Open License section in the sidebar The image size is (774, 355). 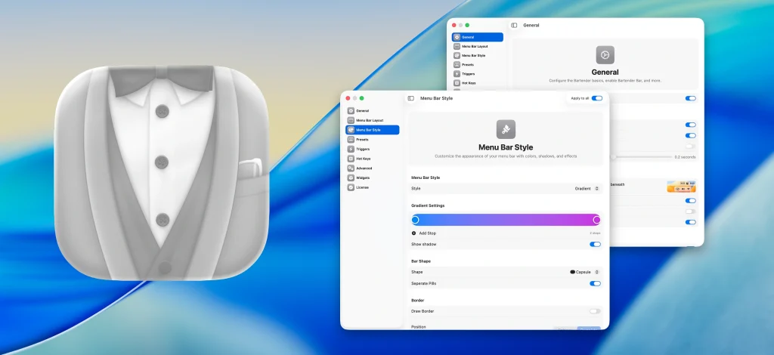pos(362,187)
